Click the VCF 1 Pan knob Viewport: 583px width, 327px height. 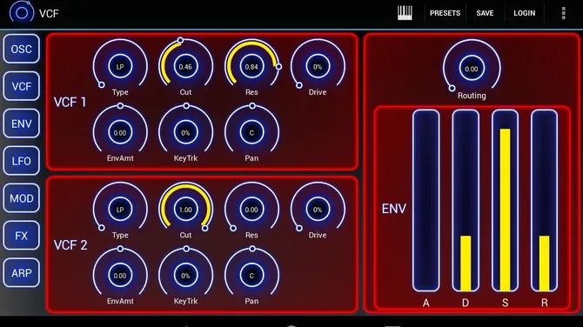click(x=251, y=132)
